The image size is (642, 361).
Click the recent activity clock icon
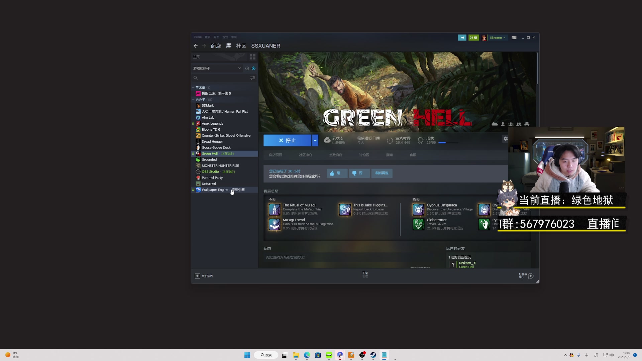pos(247,69)
